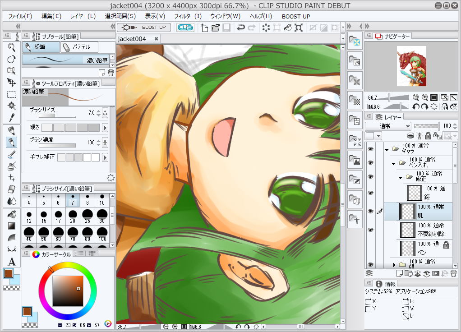The width and height of the screenshot is (461, 332).
Task: Select the Fill bucket tool
Action: tap(11, 214)
